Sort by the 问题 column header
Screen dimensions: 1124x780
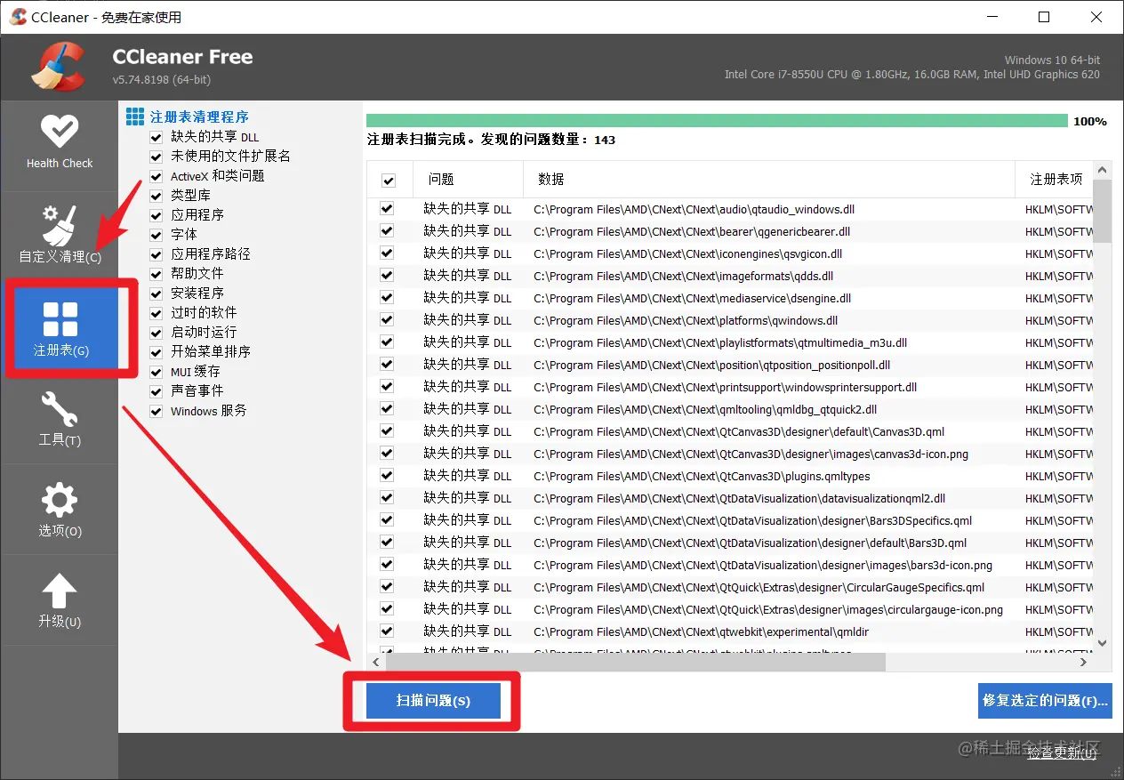pyautogui.click(x=469, y=180)
